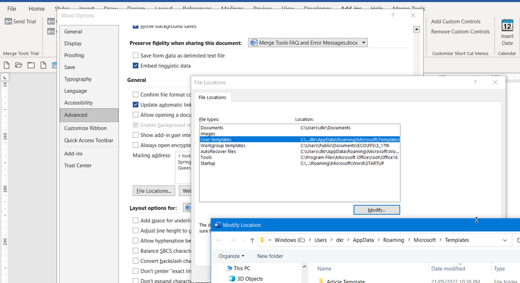Click the Insert Date calendar icon
520x283 pixels.
point(507,25)
